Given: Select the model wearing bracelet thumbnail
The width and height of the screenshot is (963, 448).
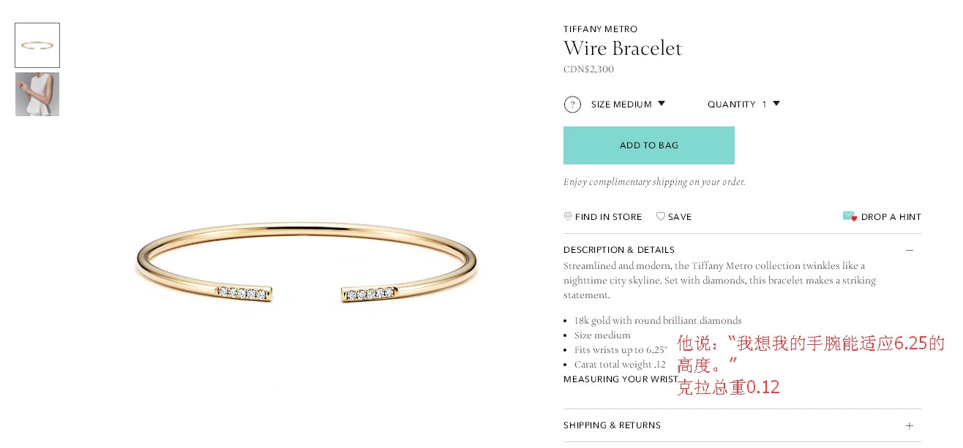Looking at the screenshot, I should [37, 94].
